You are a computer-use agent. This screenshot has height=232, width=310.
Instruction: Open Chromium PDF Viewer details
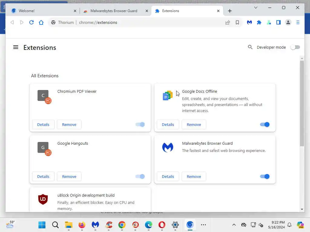pos(43,124)
